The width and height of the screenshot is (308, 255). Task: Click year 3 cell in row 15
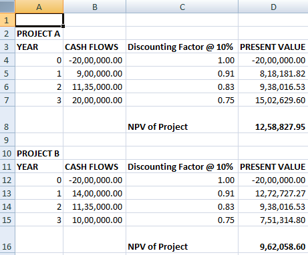[39, 220]
